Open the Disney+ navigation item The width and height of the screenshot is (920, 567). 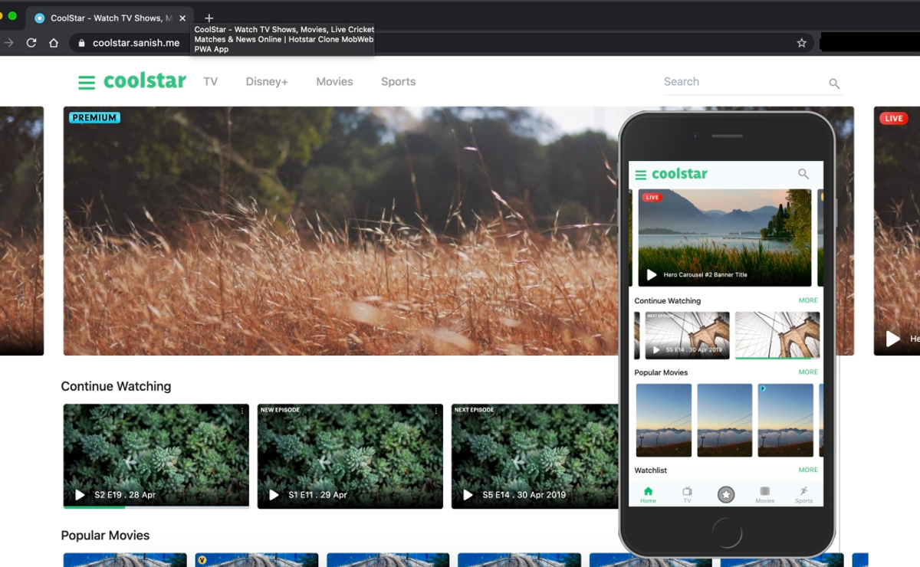[267, 81]
